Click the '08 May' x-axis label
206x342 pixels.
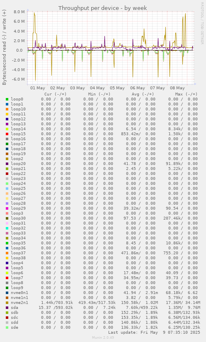click(177, 88)
